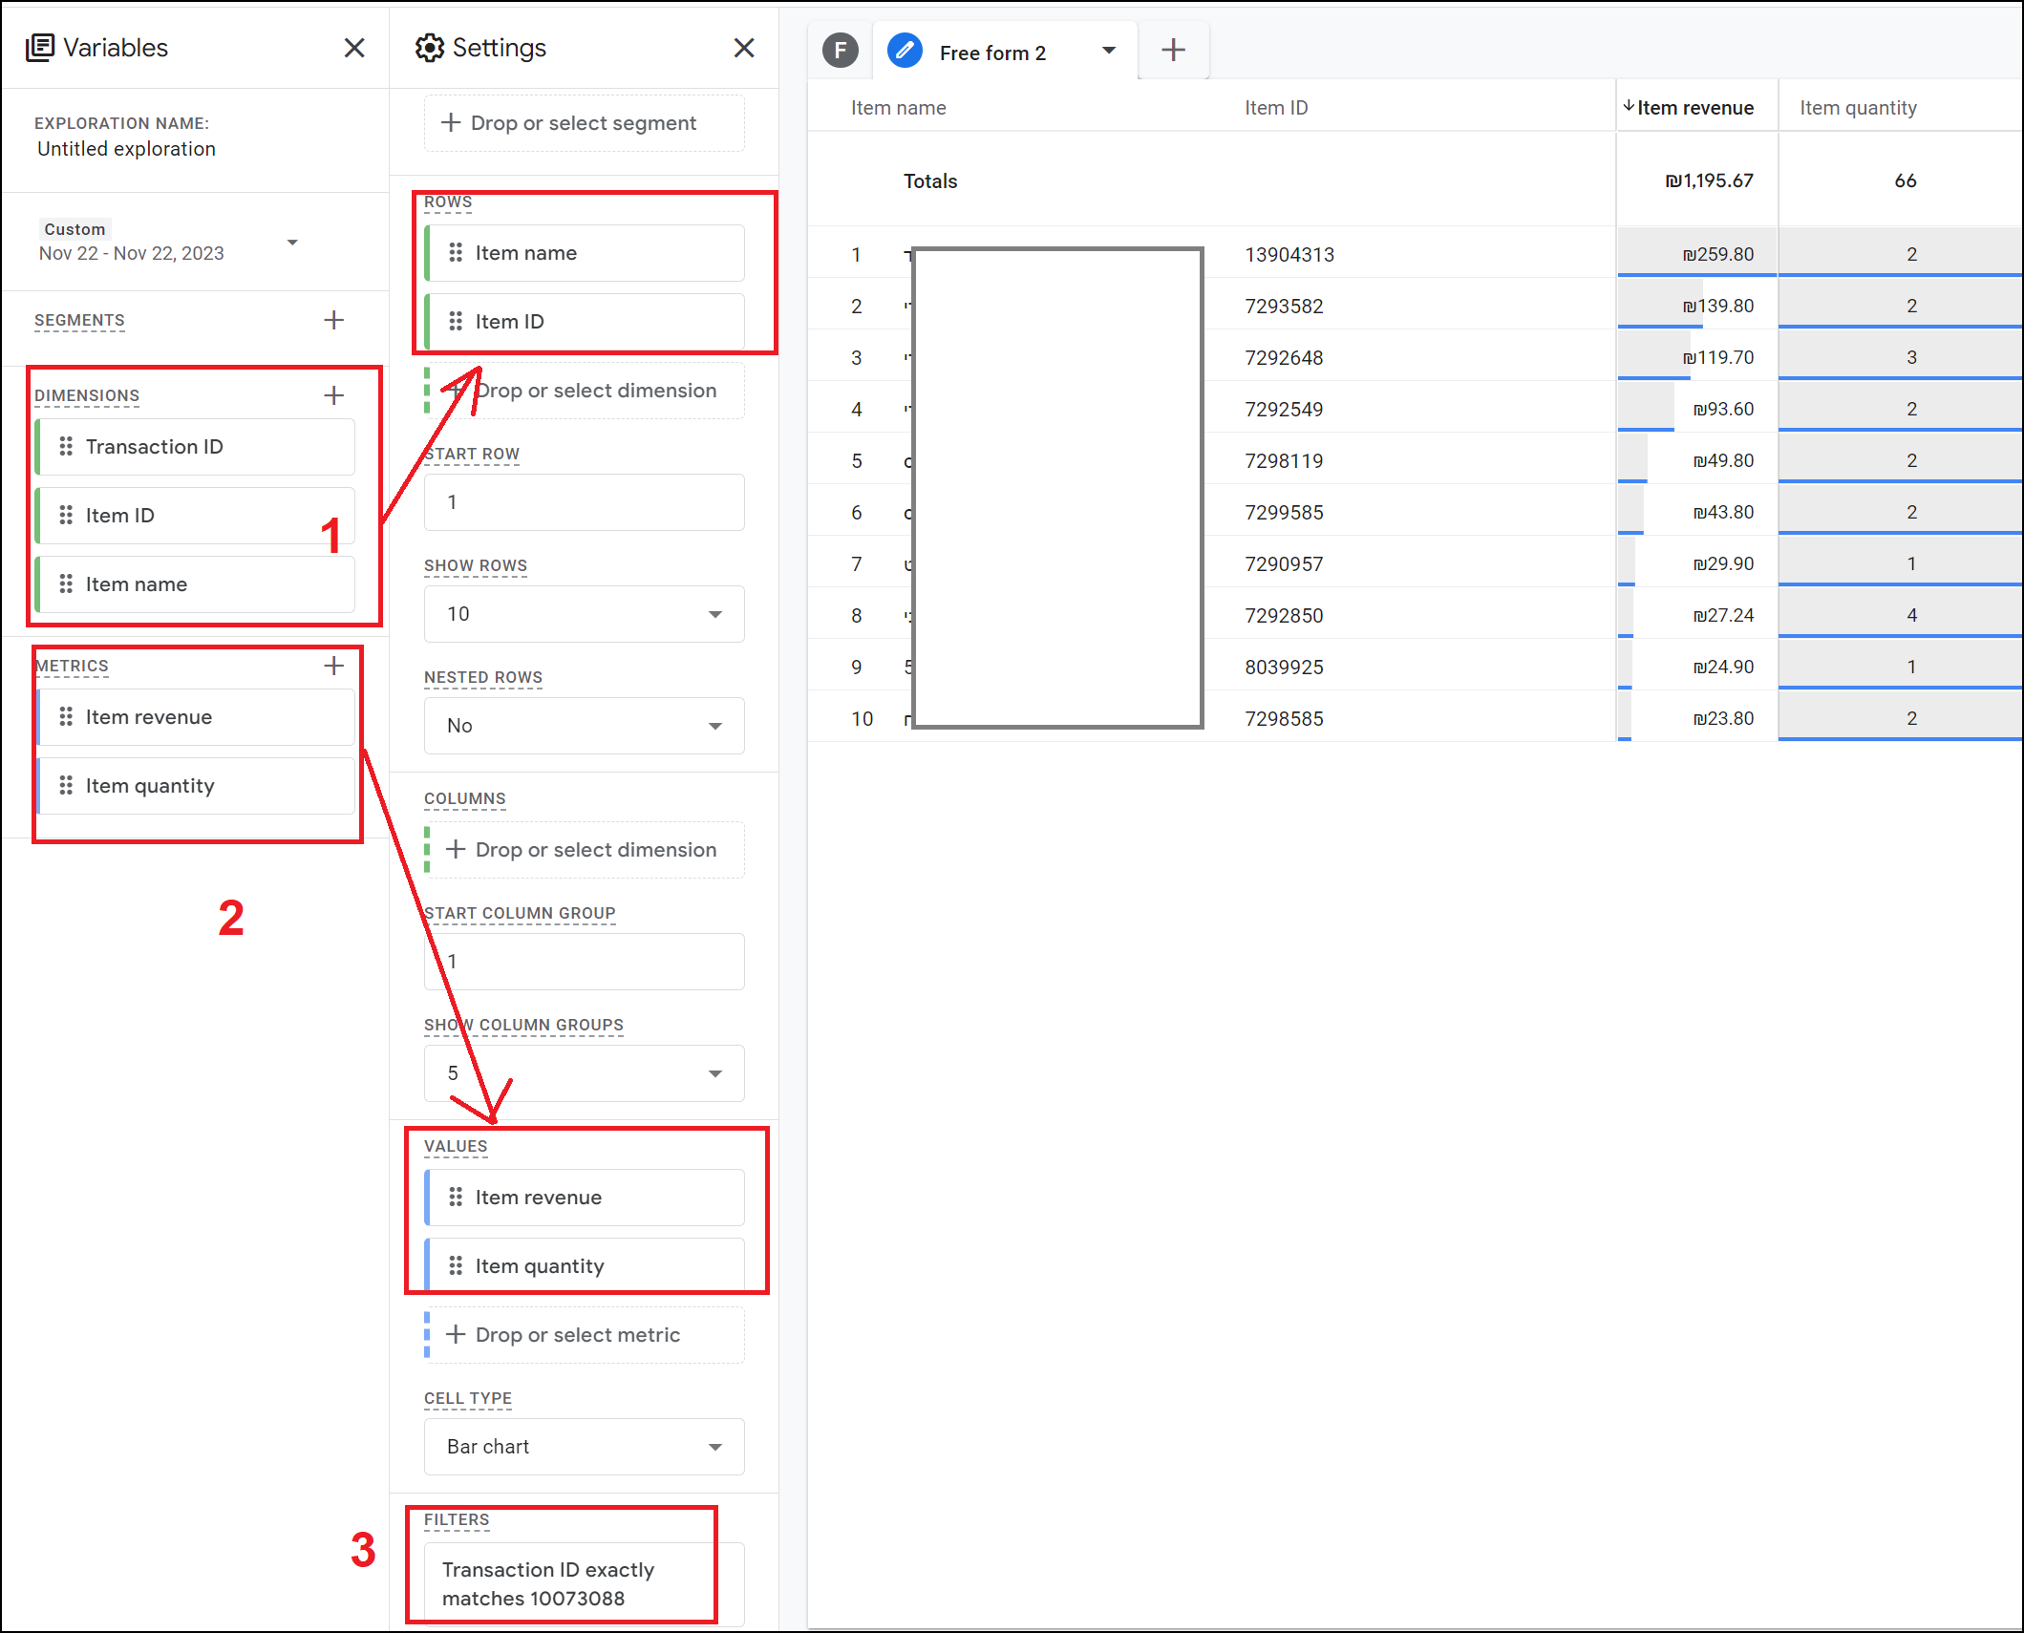Viewport: 2024px width, 1633px height.
Task: Switch to the first tab labeled F
Action: pos(840,51)
